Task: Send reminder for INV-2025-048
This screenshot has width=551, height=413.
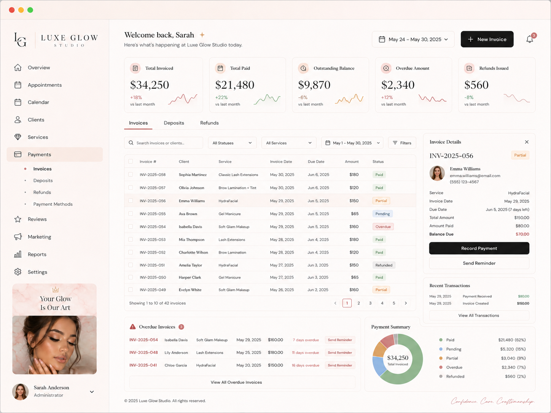Action: pos(340,353)
